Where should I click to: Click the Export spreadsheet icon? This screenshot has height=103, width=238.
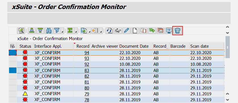click(x=84, y=31)
